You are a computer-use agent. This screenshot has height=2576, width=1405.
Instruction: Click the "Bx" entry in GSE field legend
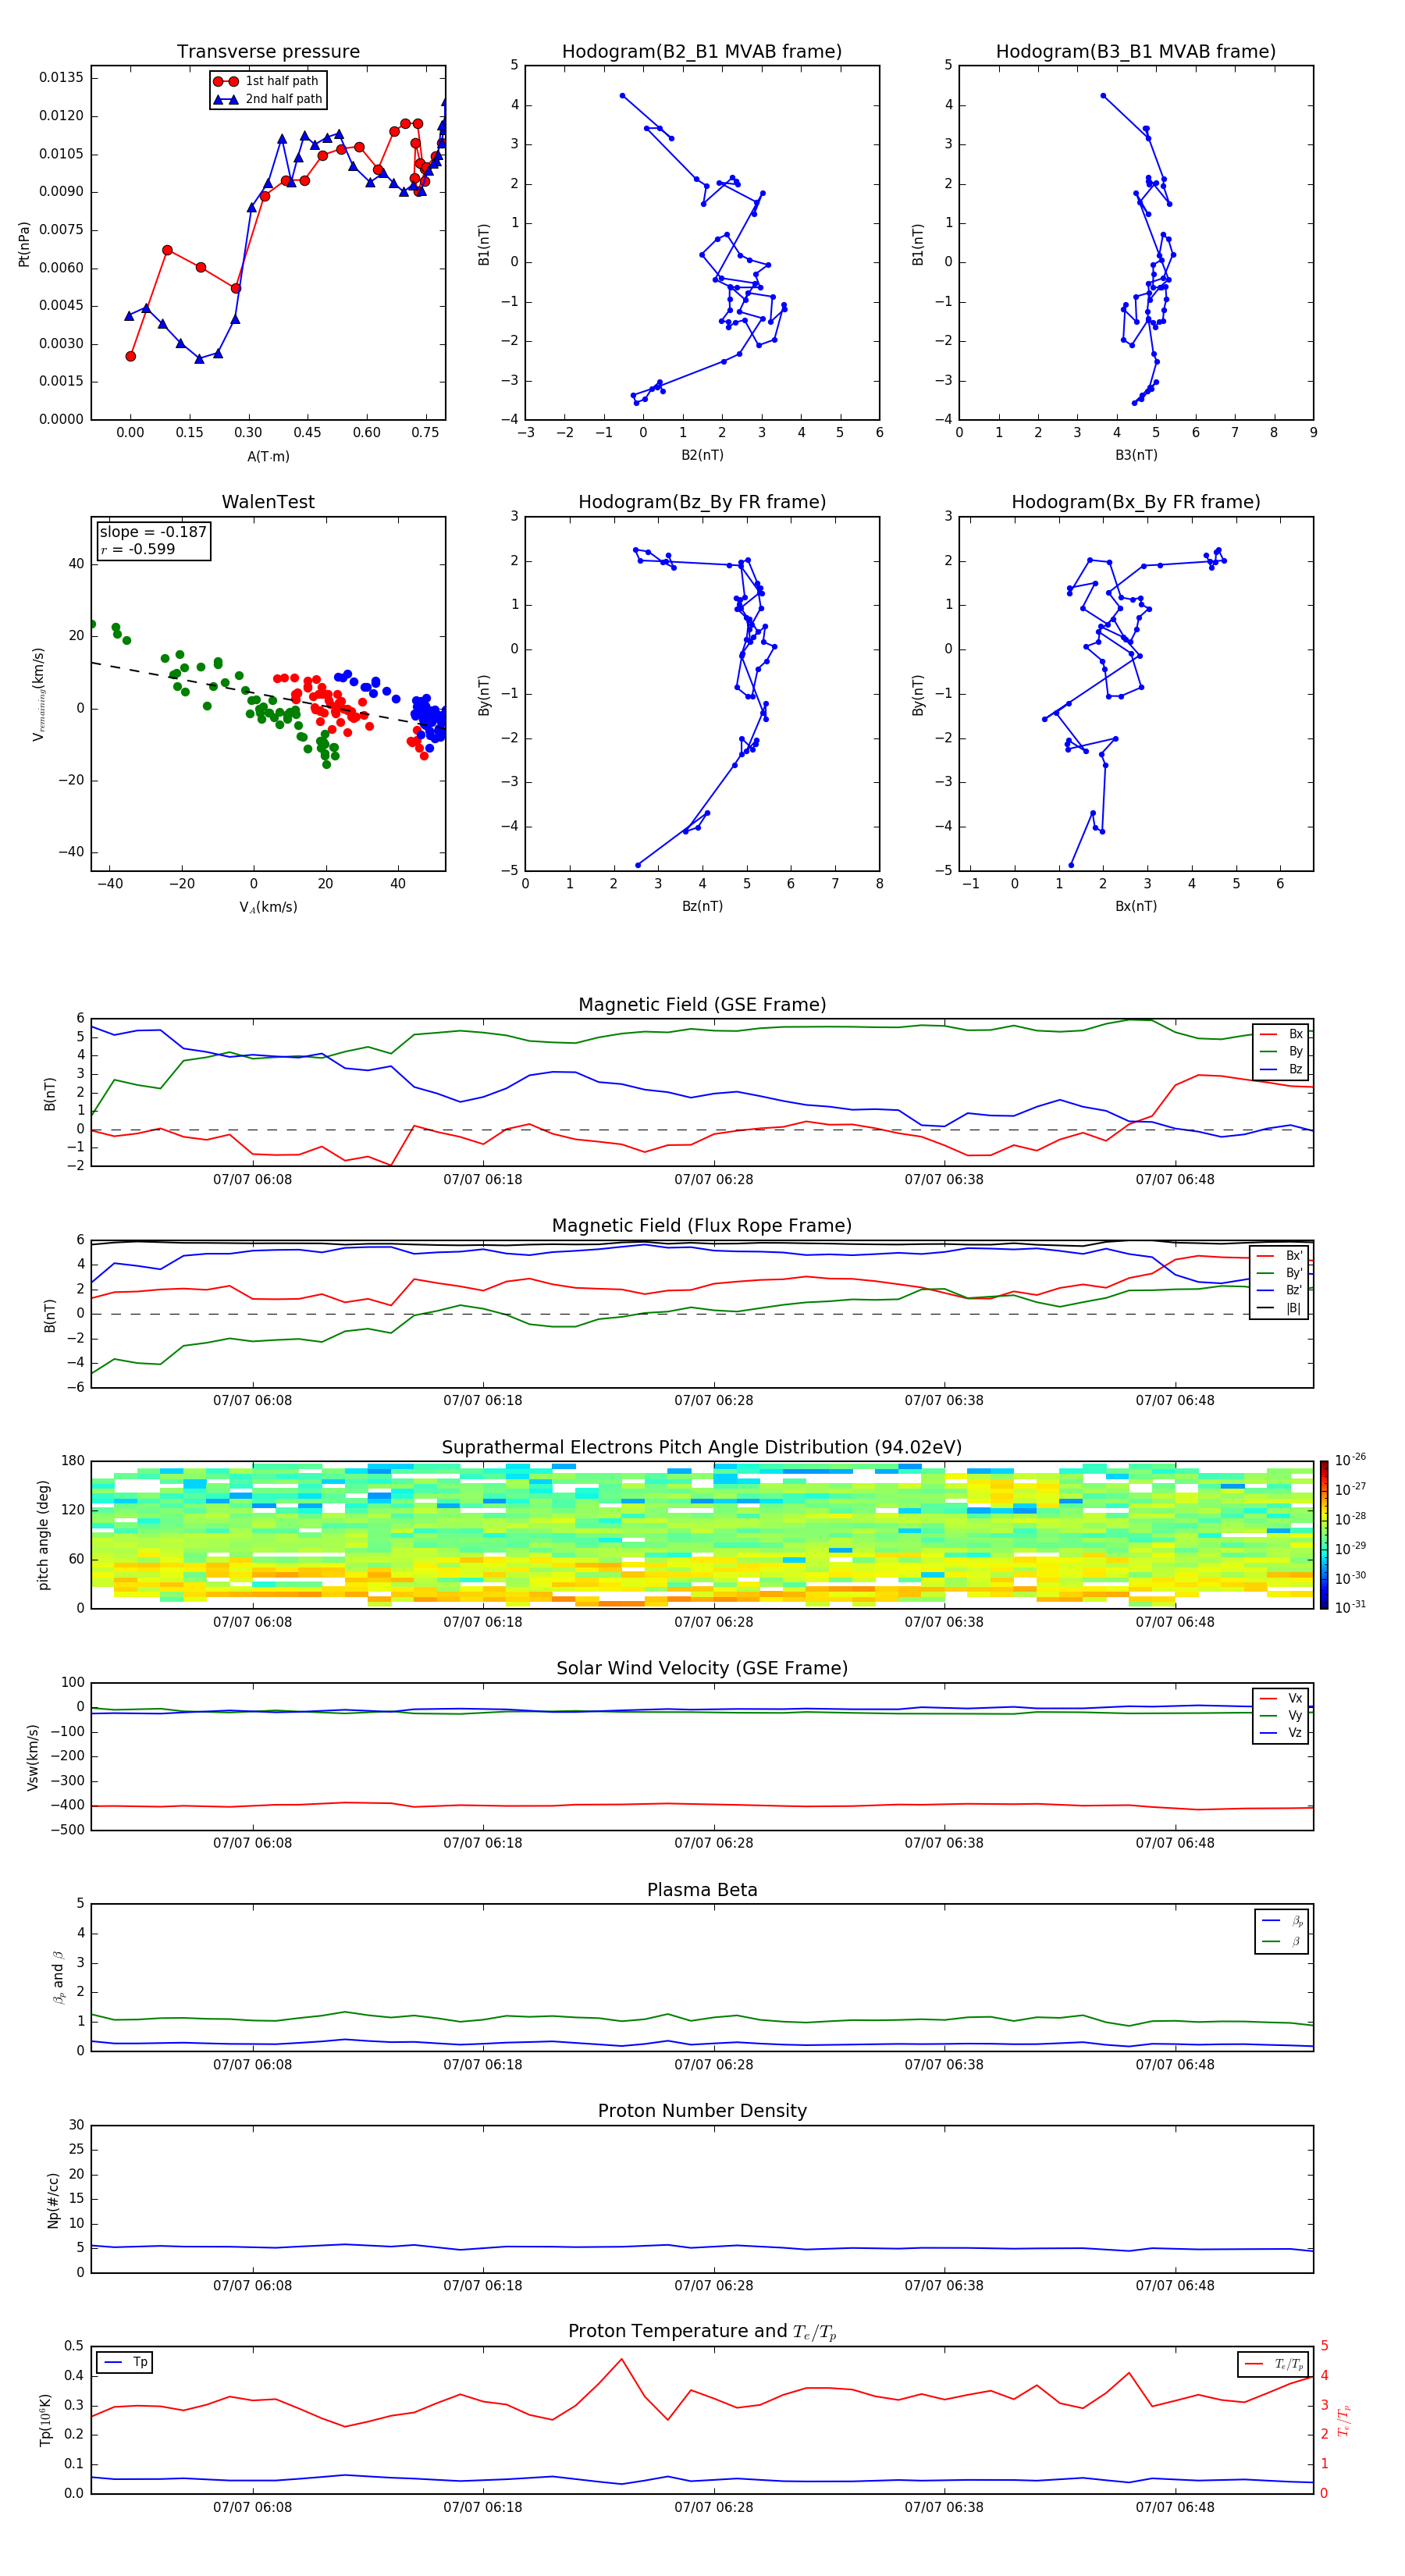[1281, 1034]
